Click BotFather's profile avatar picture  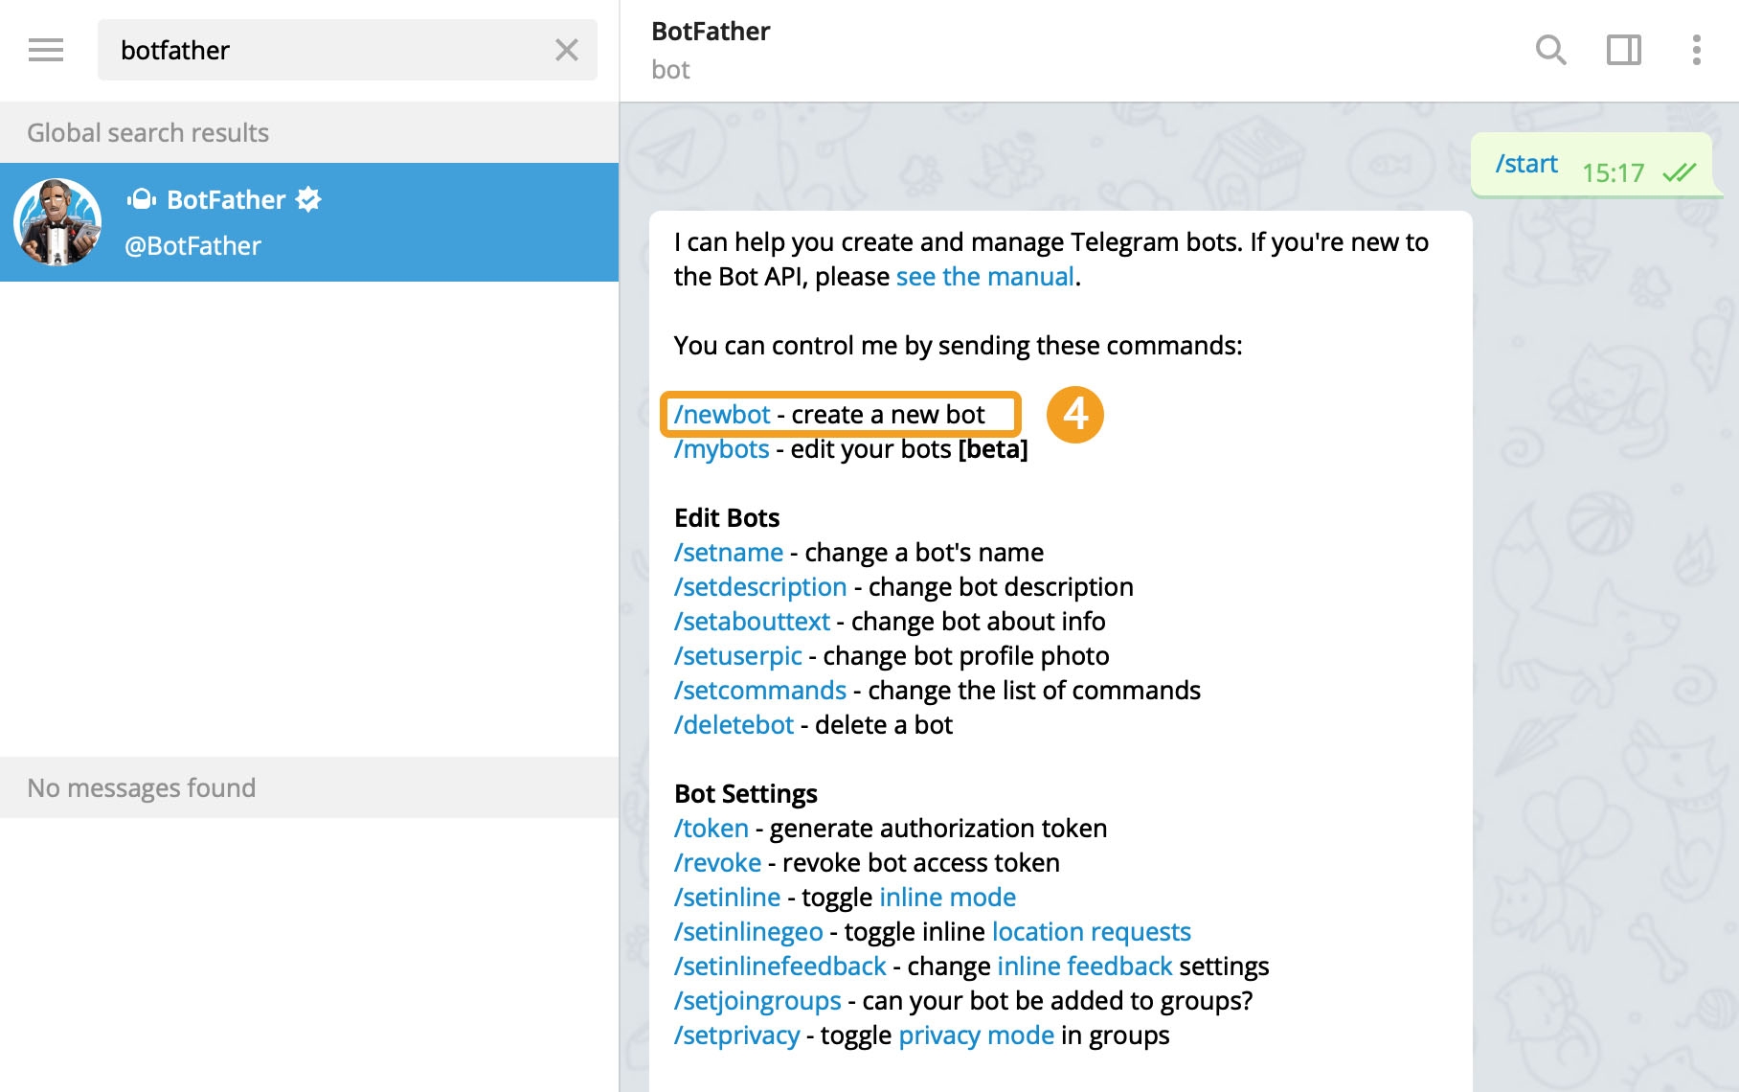point(57,222)
